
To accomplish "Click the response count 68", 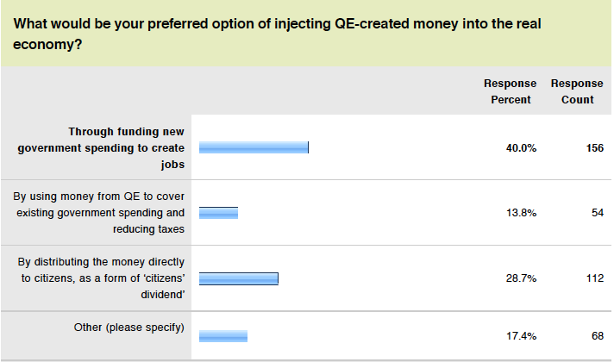I will pyautogui.click(x=598, y=336).
